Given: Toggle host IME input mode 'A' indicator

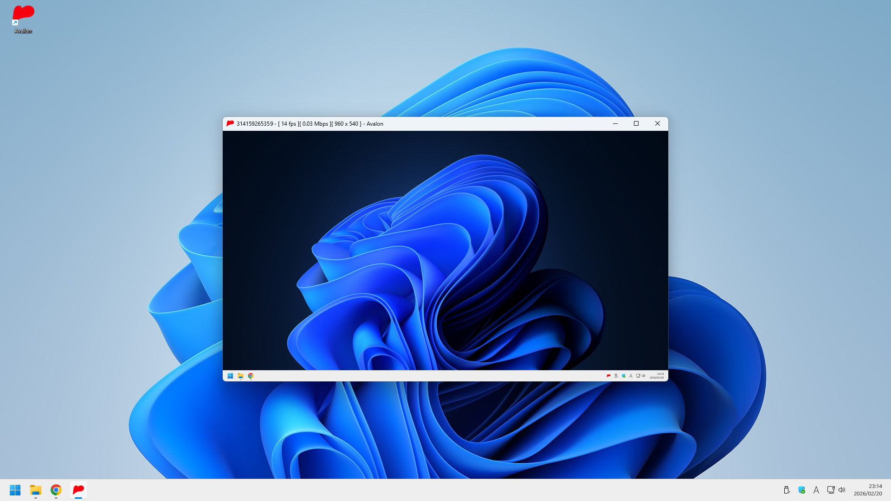Looking at the screenshot, I should [x=816, y=490].
